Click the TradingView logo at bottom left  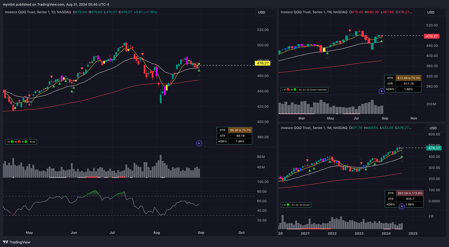tap(17, 242)
